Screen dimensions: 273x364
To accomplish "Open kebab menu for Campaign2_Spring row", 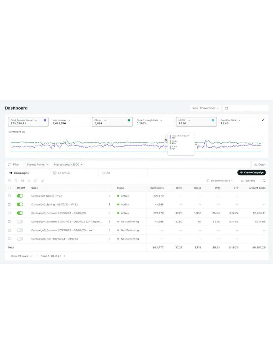I will (x=109, y=204).
